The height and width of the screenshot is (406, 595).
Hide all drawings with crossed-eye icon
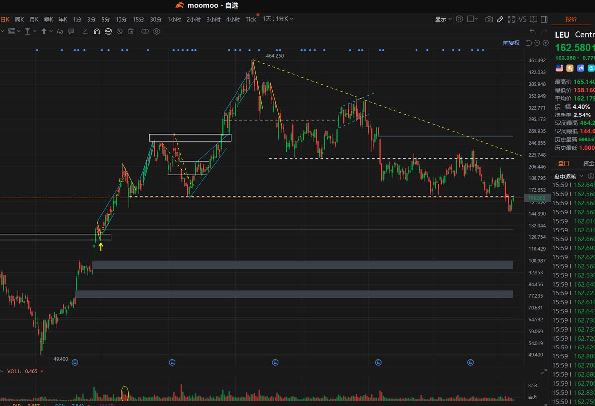pos(119,31)
